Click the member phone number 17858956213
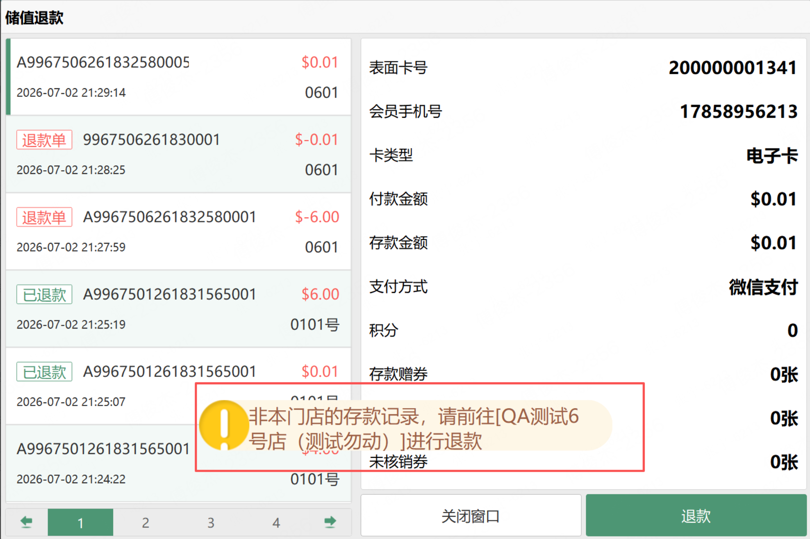This screenshot has height=539, width=810. (x=739, y=112)
